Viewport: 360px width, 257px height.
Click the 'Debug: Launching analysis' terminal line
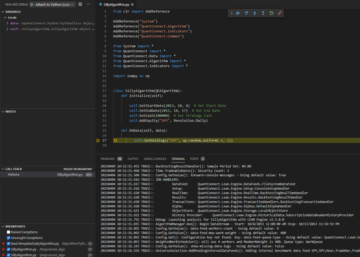tap(192, 220)
